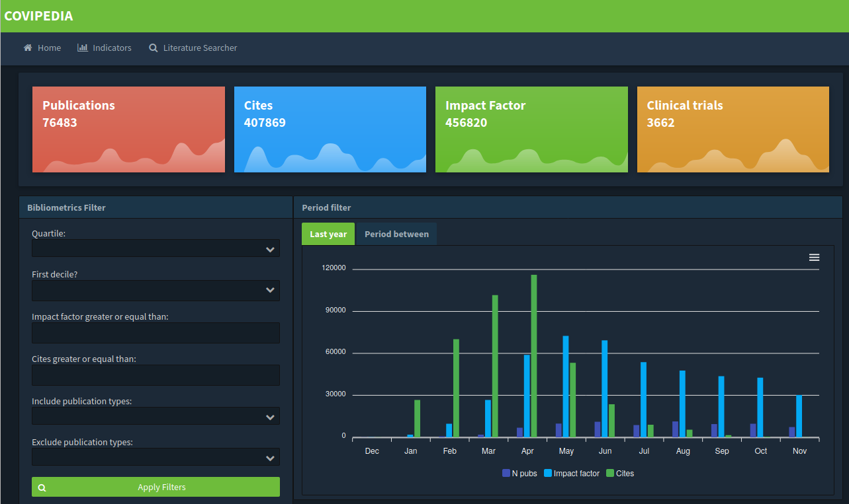Toggle Cites series in chart legend
The image size is (849, 504).
(620, 473)
